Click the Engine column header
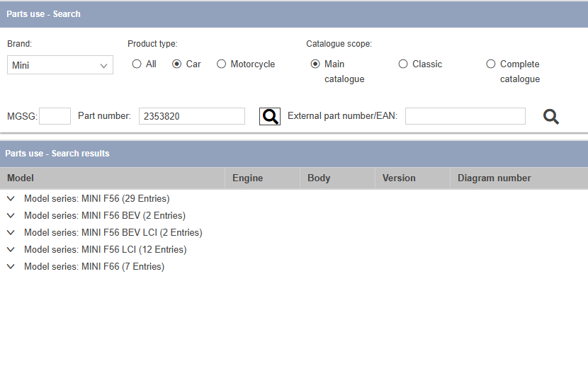588x366 pixels. [x=263, y=178]
